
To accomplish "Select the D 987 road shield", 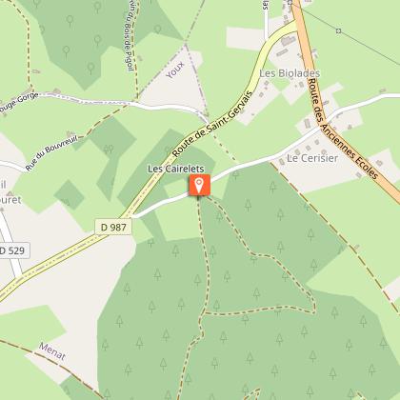I will [x=113, y=228].
